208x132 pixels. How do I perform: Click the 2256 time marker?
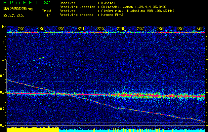[120, 29]
